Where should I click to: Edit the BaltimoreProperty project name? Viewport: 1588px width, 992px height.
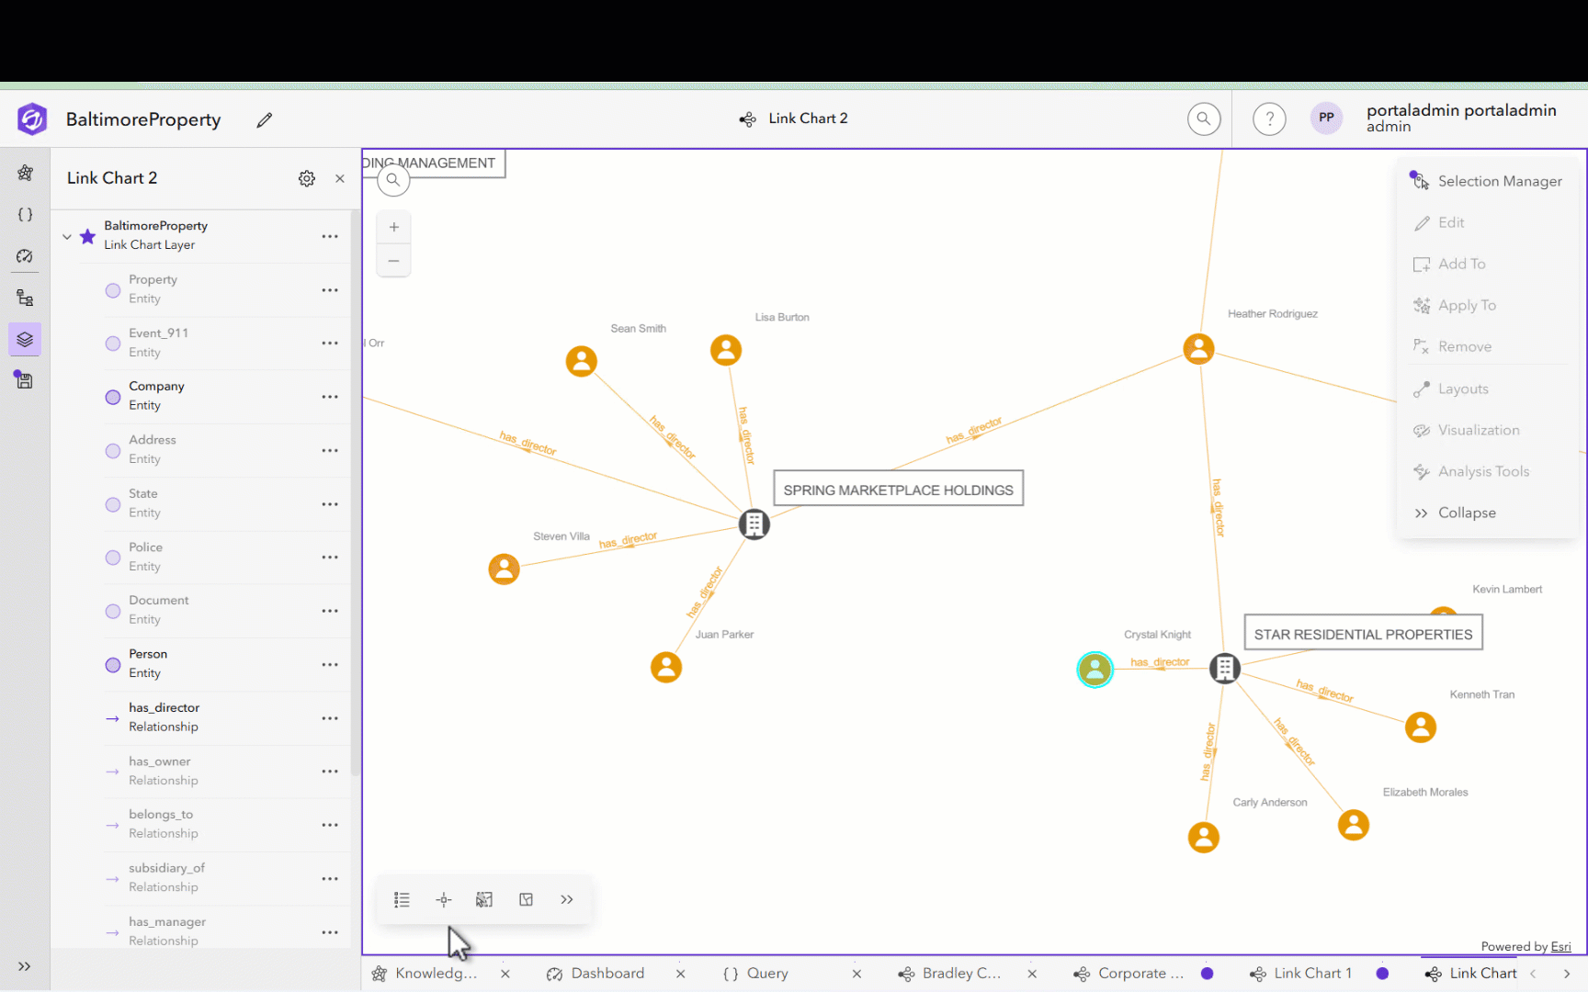265,119
